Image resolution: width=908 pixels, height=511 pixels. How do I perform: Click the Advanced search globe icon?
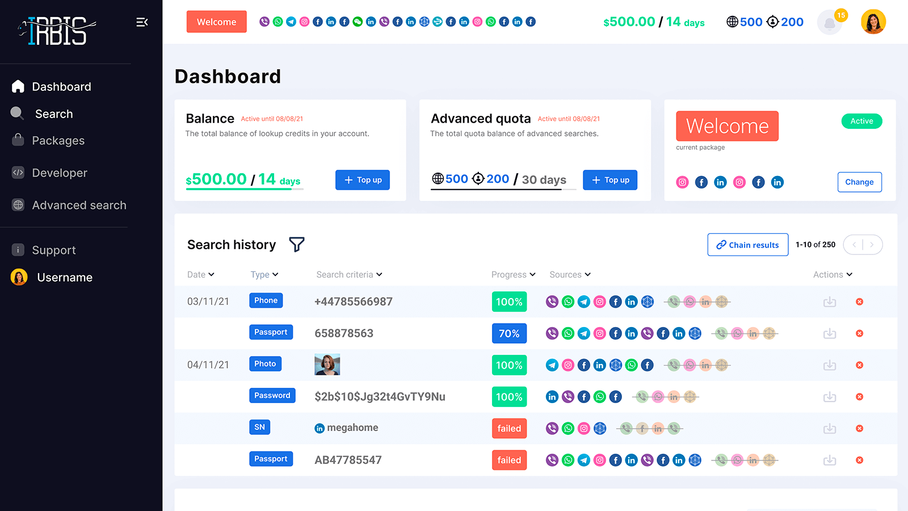point(19,205)
